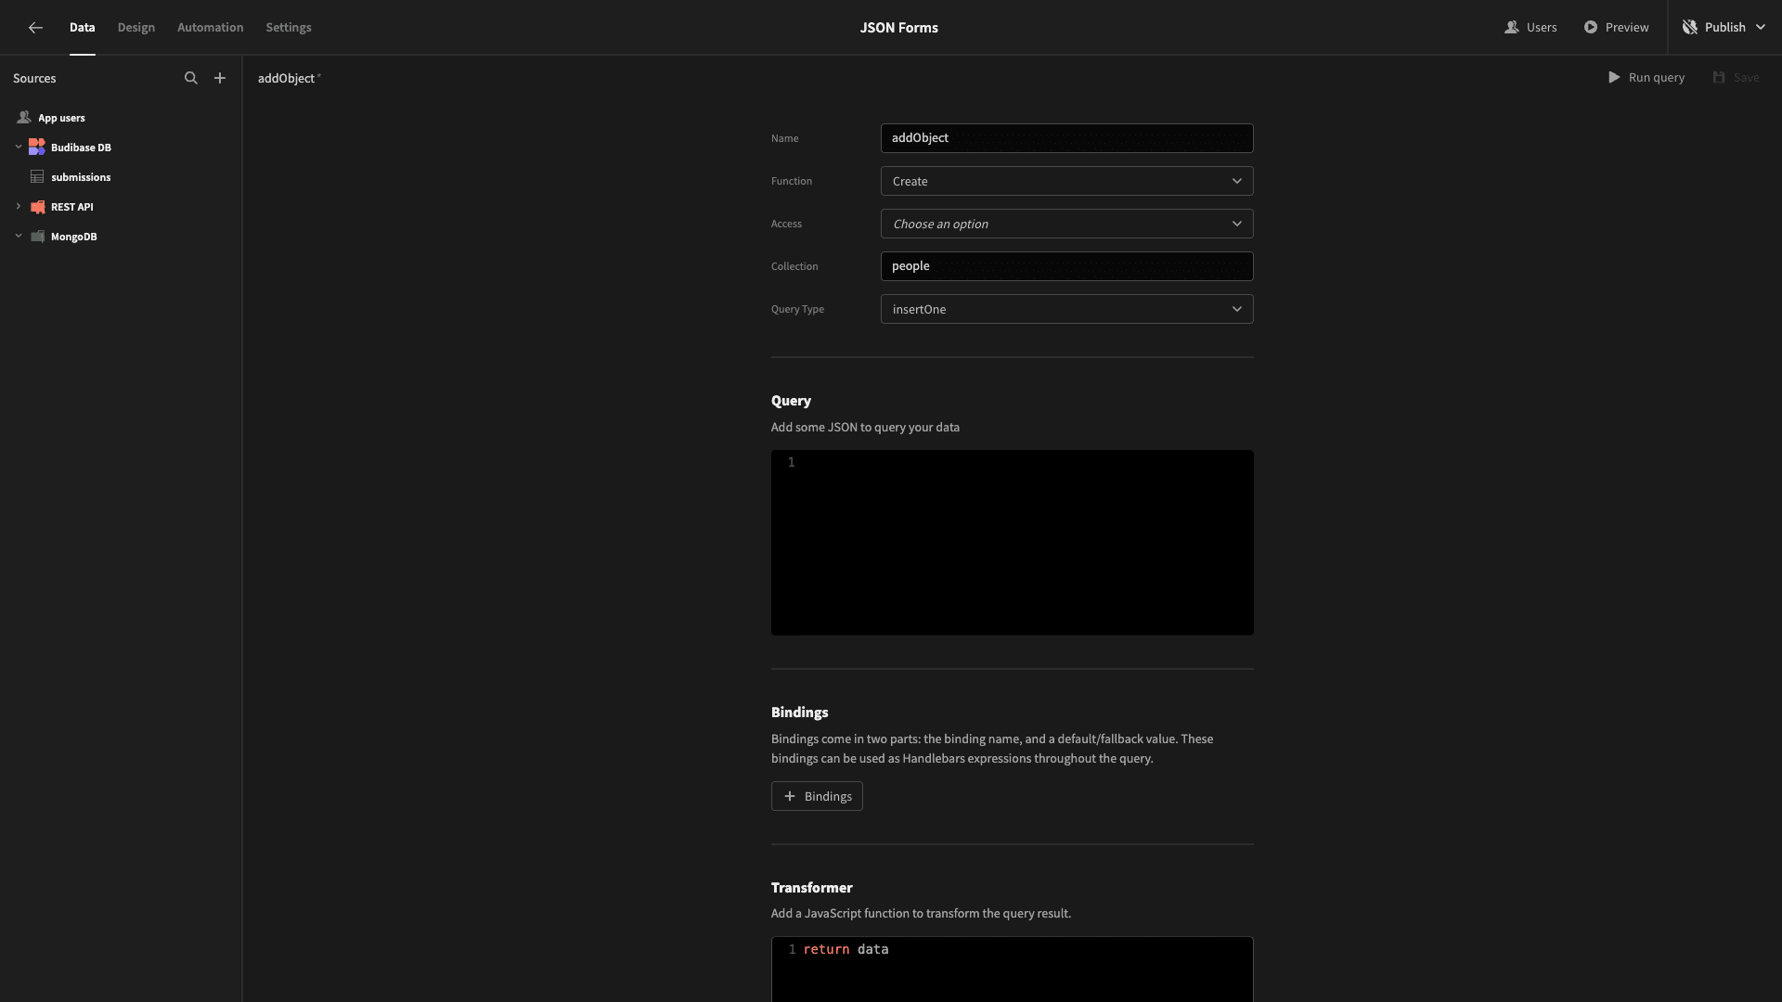Click the REST API source icon
Image resolution: width=1782 pixels, height=1002 pixels.
(x=37, y=207)
